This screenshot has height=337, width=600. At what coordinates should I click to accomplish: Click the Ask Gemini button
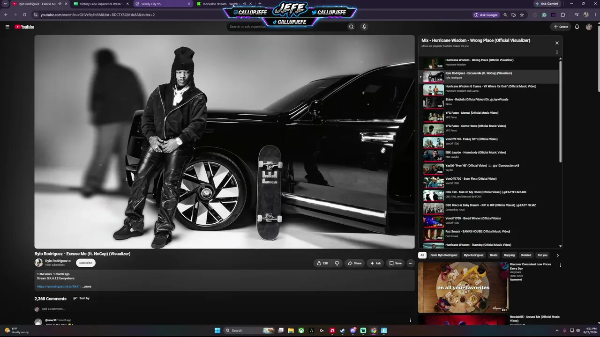click(x=547, y=4)
